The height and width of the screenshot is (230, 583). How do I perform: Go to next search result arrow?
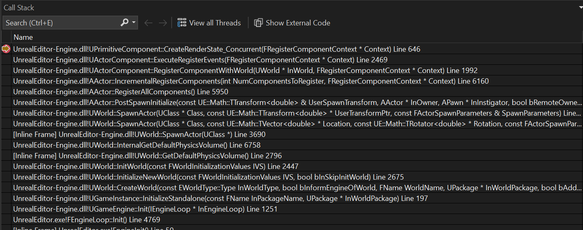click(163, 23)
